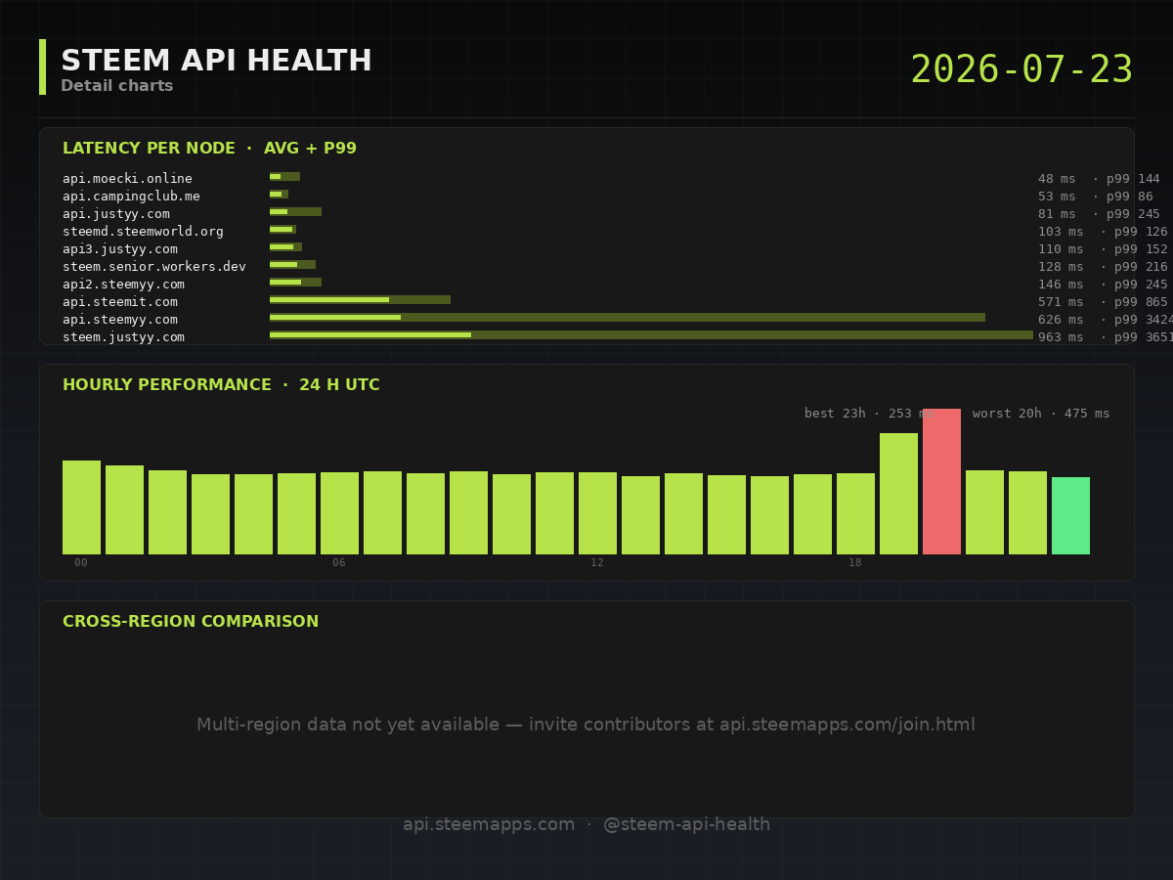Click the latency bar for api2.steemyy.com
The width and height of the screenshot is (1173, 880).
pos(295,283)
